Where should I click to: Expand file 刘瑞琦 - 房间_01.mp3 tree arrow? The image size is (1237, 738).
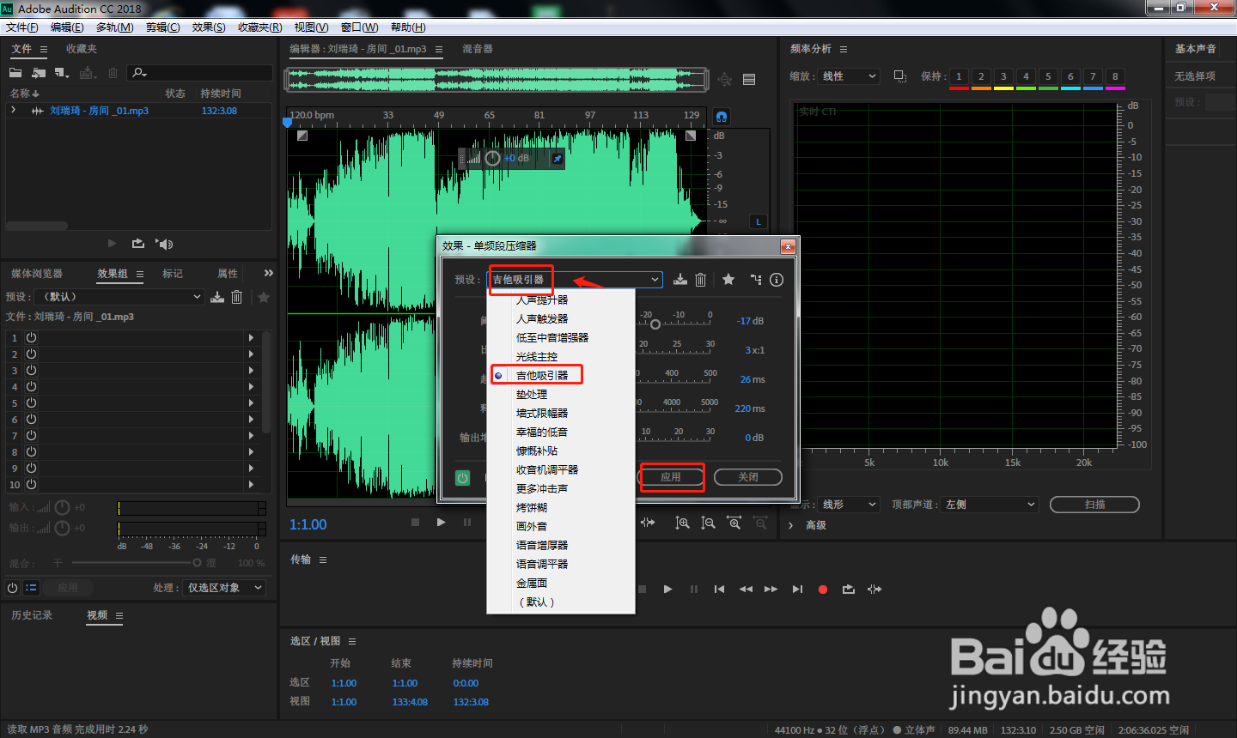13,111
